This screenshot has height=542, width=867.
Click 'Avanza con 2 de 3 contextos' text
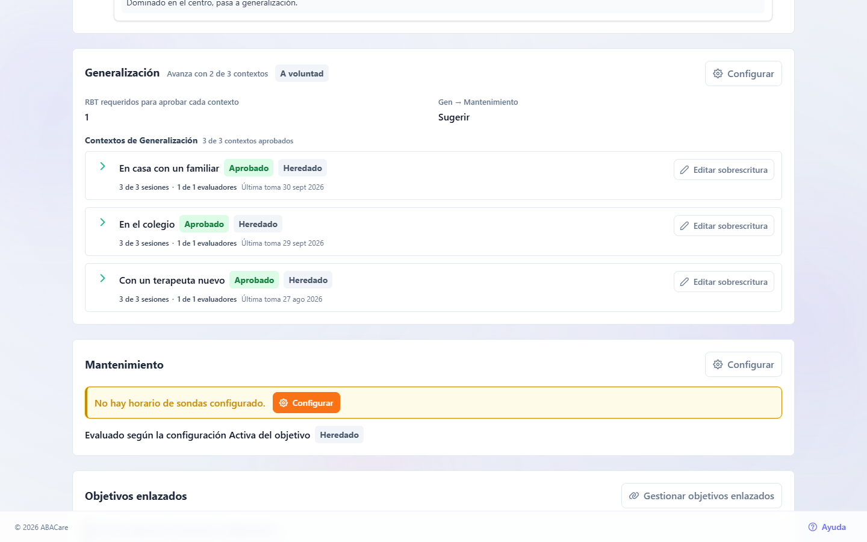pos(217,74)
